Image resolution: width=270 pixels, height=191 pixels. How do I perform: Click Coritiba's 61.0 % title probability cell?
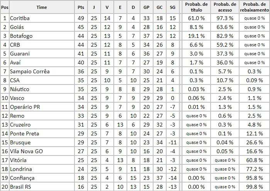pos(196,18)
